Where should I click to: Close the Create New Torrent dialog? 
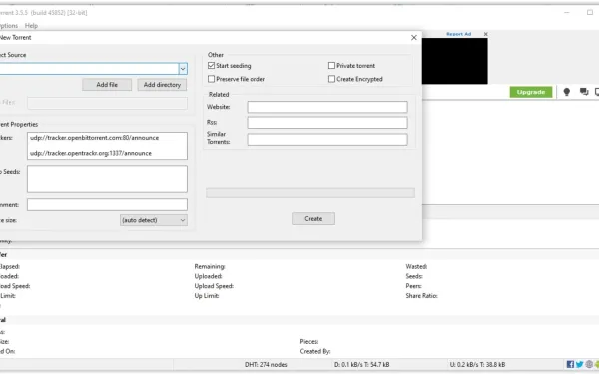click(414, 38)
